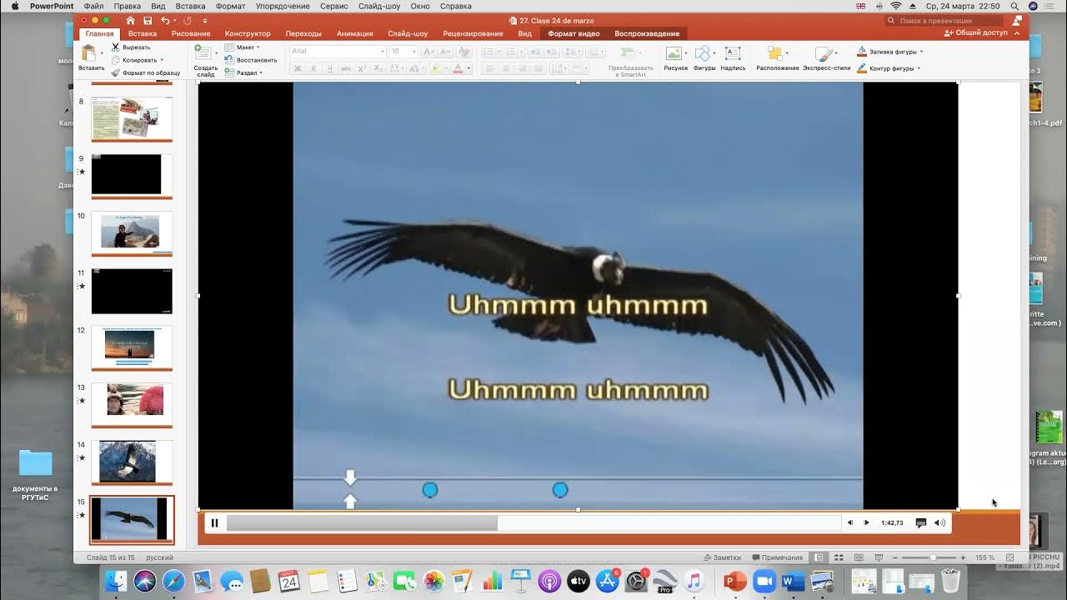The image size is (1067, 600).
Task: Activate Формат по образцу format painter
Action: tap(146, 72)
